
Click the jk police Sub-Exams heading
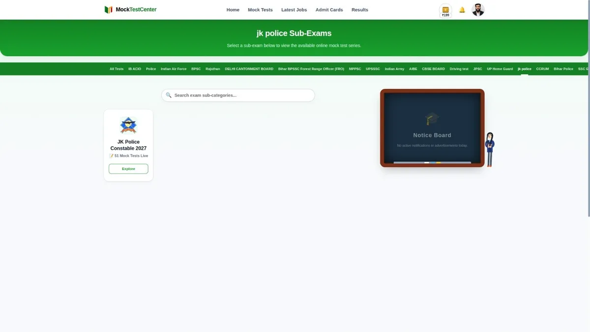[x=294, y=33]
